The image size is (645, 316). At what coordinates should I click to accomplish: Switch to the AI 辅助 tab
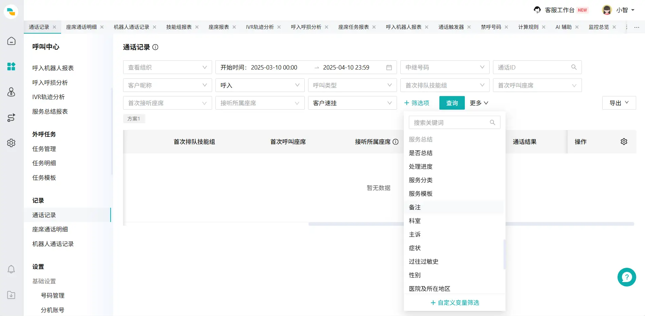(564, 27)
